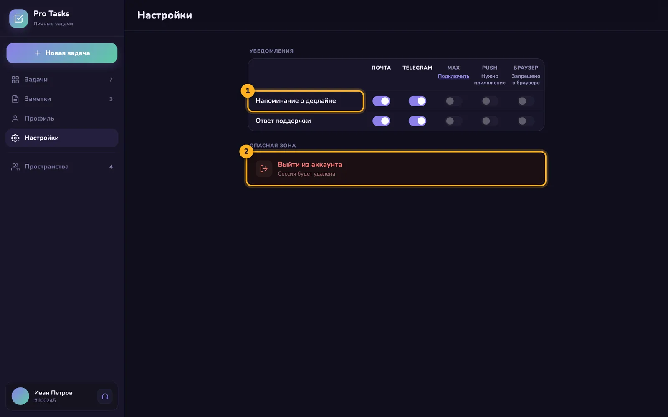
Task: Open the Задачи section
Action: click(62, 80)
